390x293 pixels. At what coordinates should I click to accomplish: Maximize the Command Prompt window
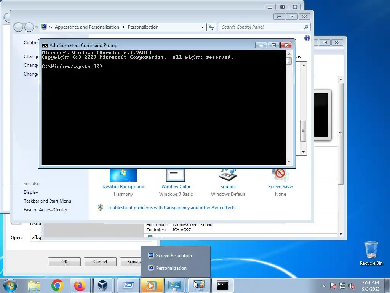(273, 45)
